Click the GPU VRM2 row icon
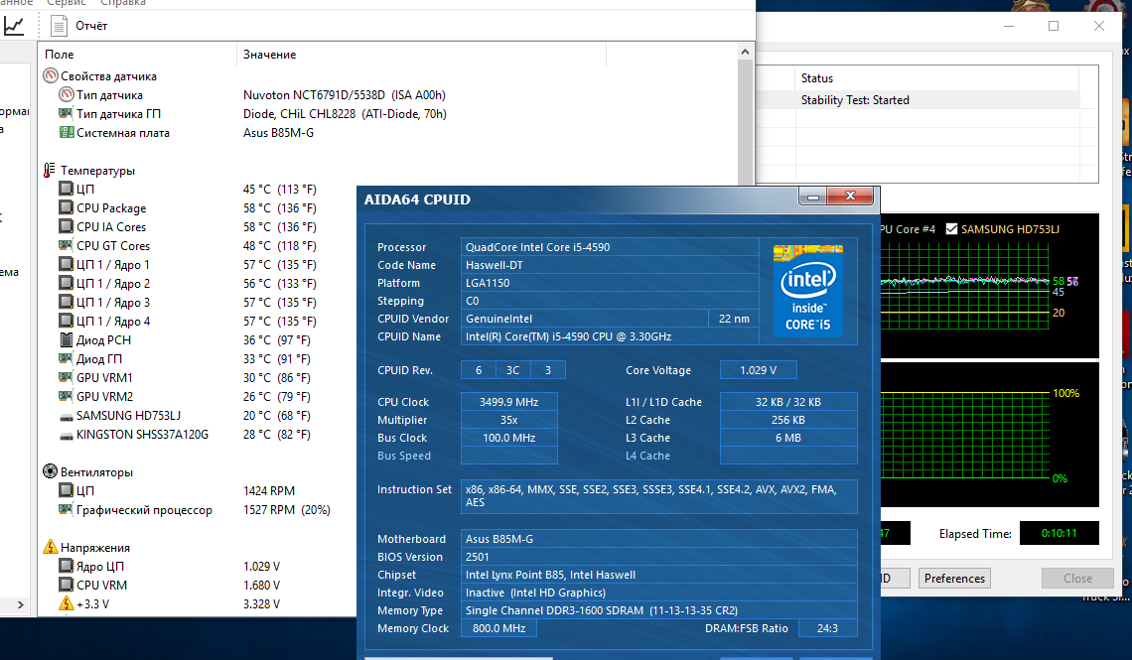Viewport: 1132px width, 660px height. pyautogui.click(x=66, y=396)
